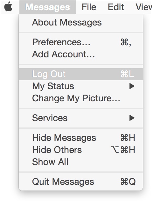This screenshot has width=152, height=202.
Task: Click the Command-Q shortcut label
Action: coord(128,182)
